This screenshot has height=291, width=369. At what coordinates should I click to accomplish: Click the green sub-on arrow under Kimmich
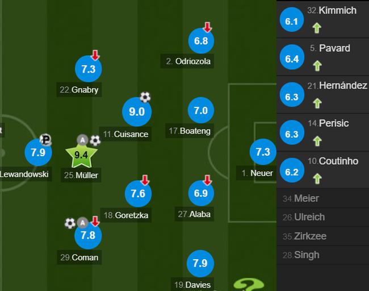click(317, 28)
